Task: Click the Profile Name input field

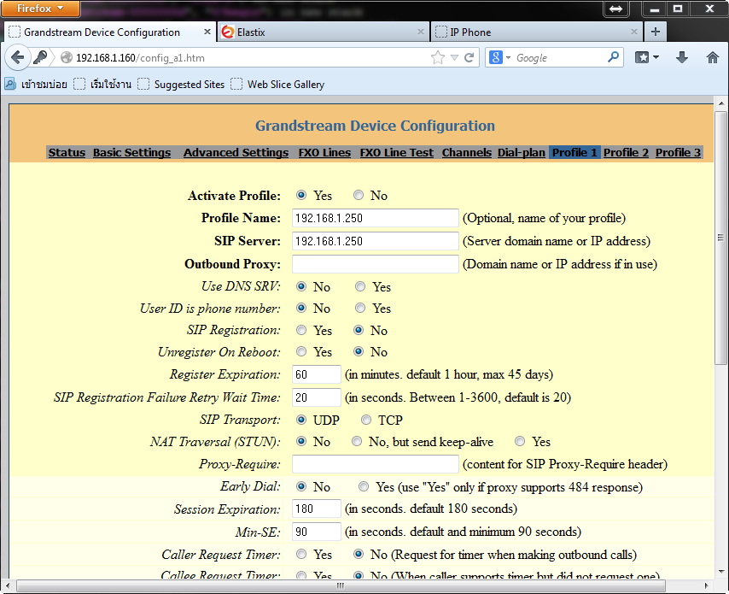Action: pos(376,218)
